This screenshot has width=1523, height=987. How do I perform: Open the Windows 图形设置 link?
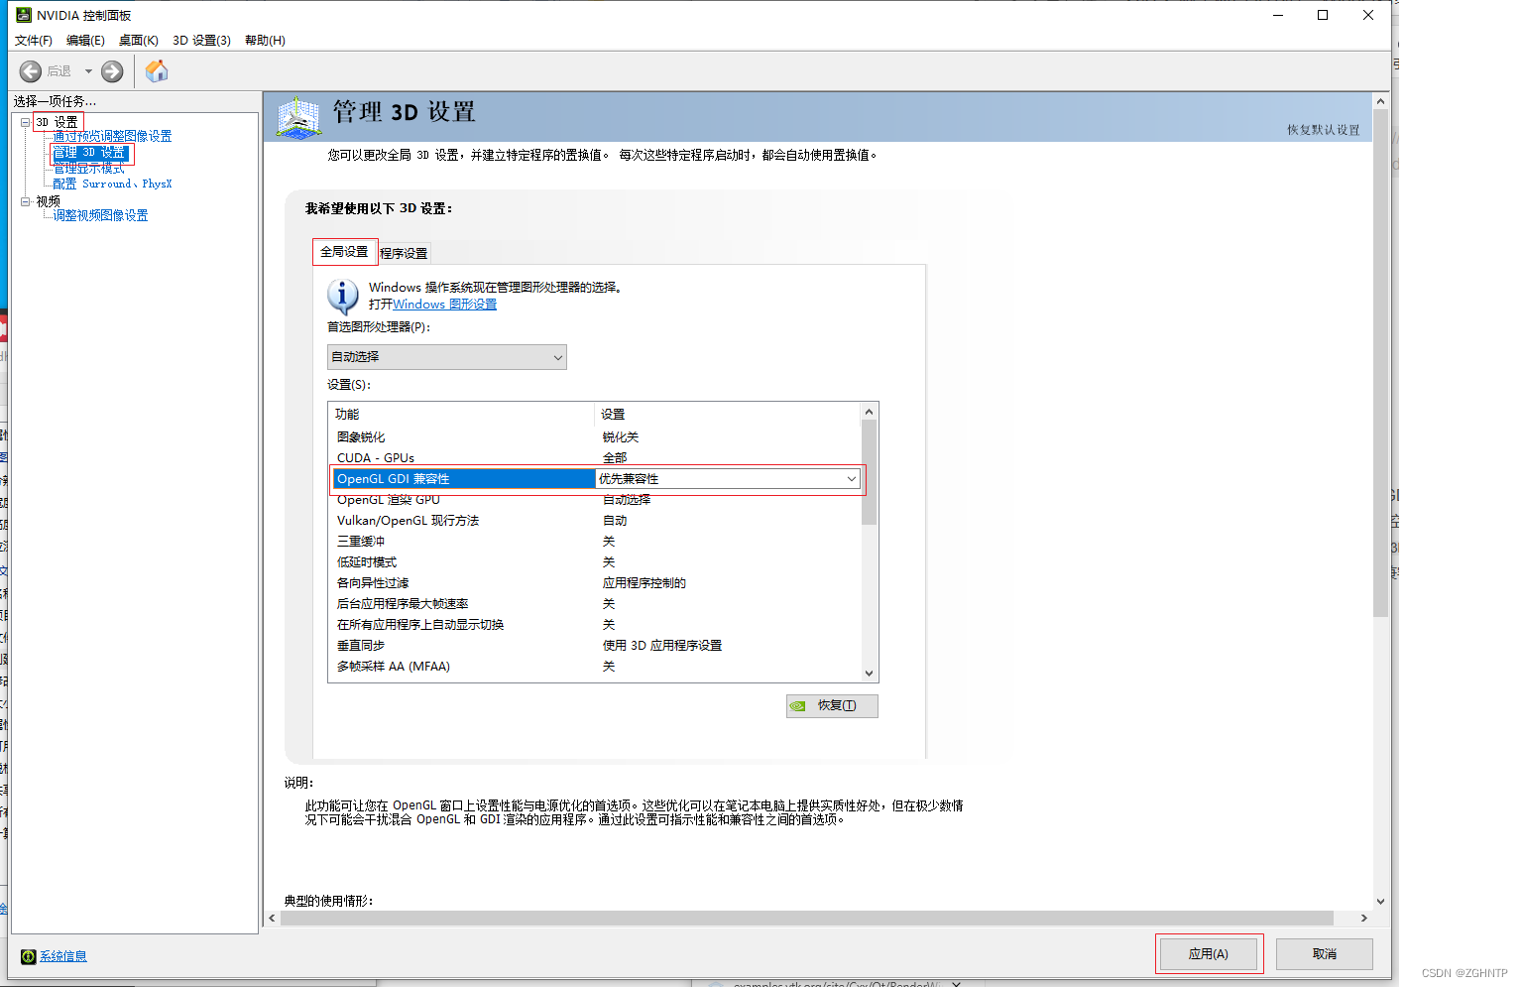(x=444, y=305)
